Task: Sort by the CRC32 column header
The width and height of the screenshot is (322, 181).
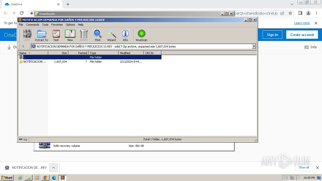Action: point(153,53)
